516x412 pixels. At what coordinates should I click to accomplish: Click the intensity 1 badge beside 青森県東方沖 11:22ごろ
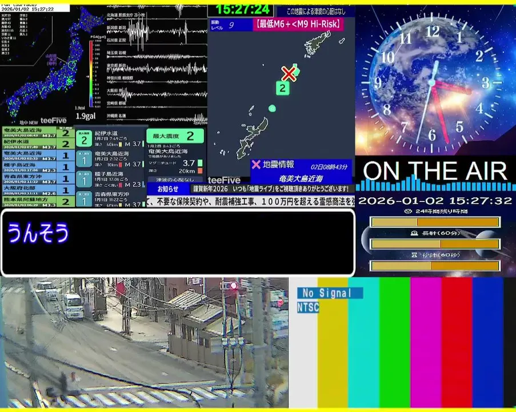coord(84,199)
